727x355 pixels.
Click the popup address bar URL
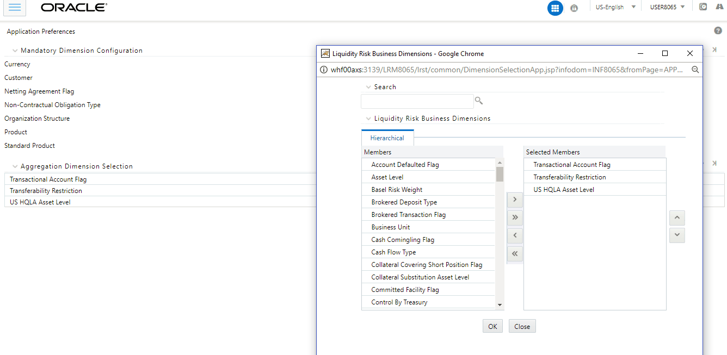[507, 70]
